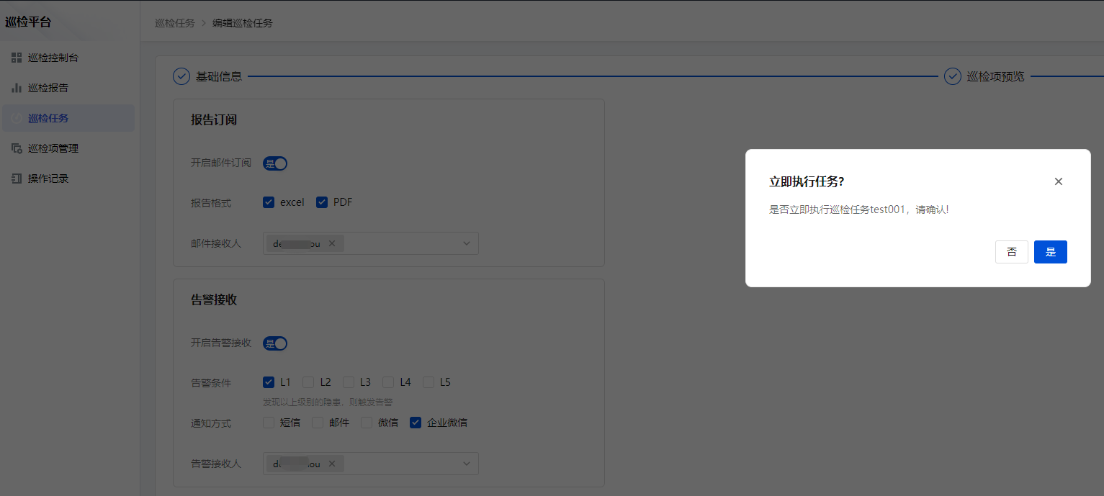Confirm execution with the 是 button

(1050, 252)
